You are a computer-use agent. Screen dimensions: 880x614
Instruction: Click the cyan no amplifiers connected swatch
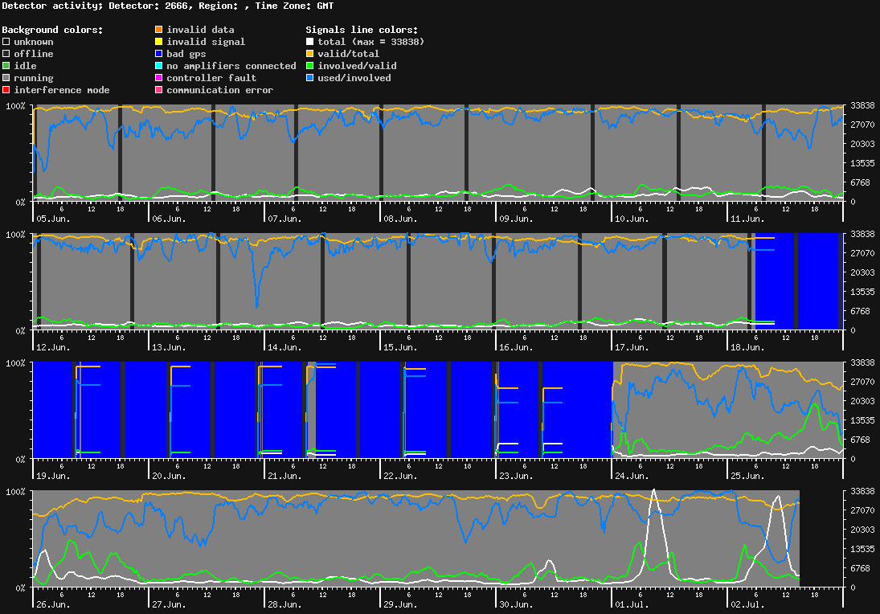point(159,66)
